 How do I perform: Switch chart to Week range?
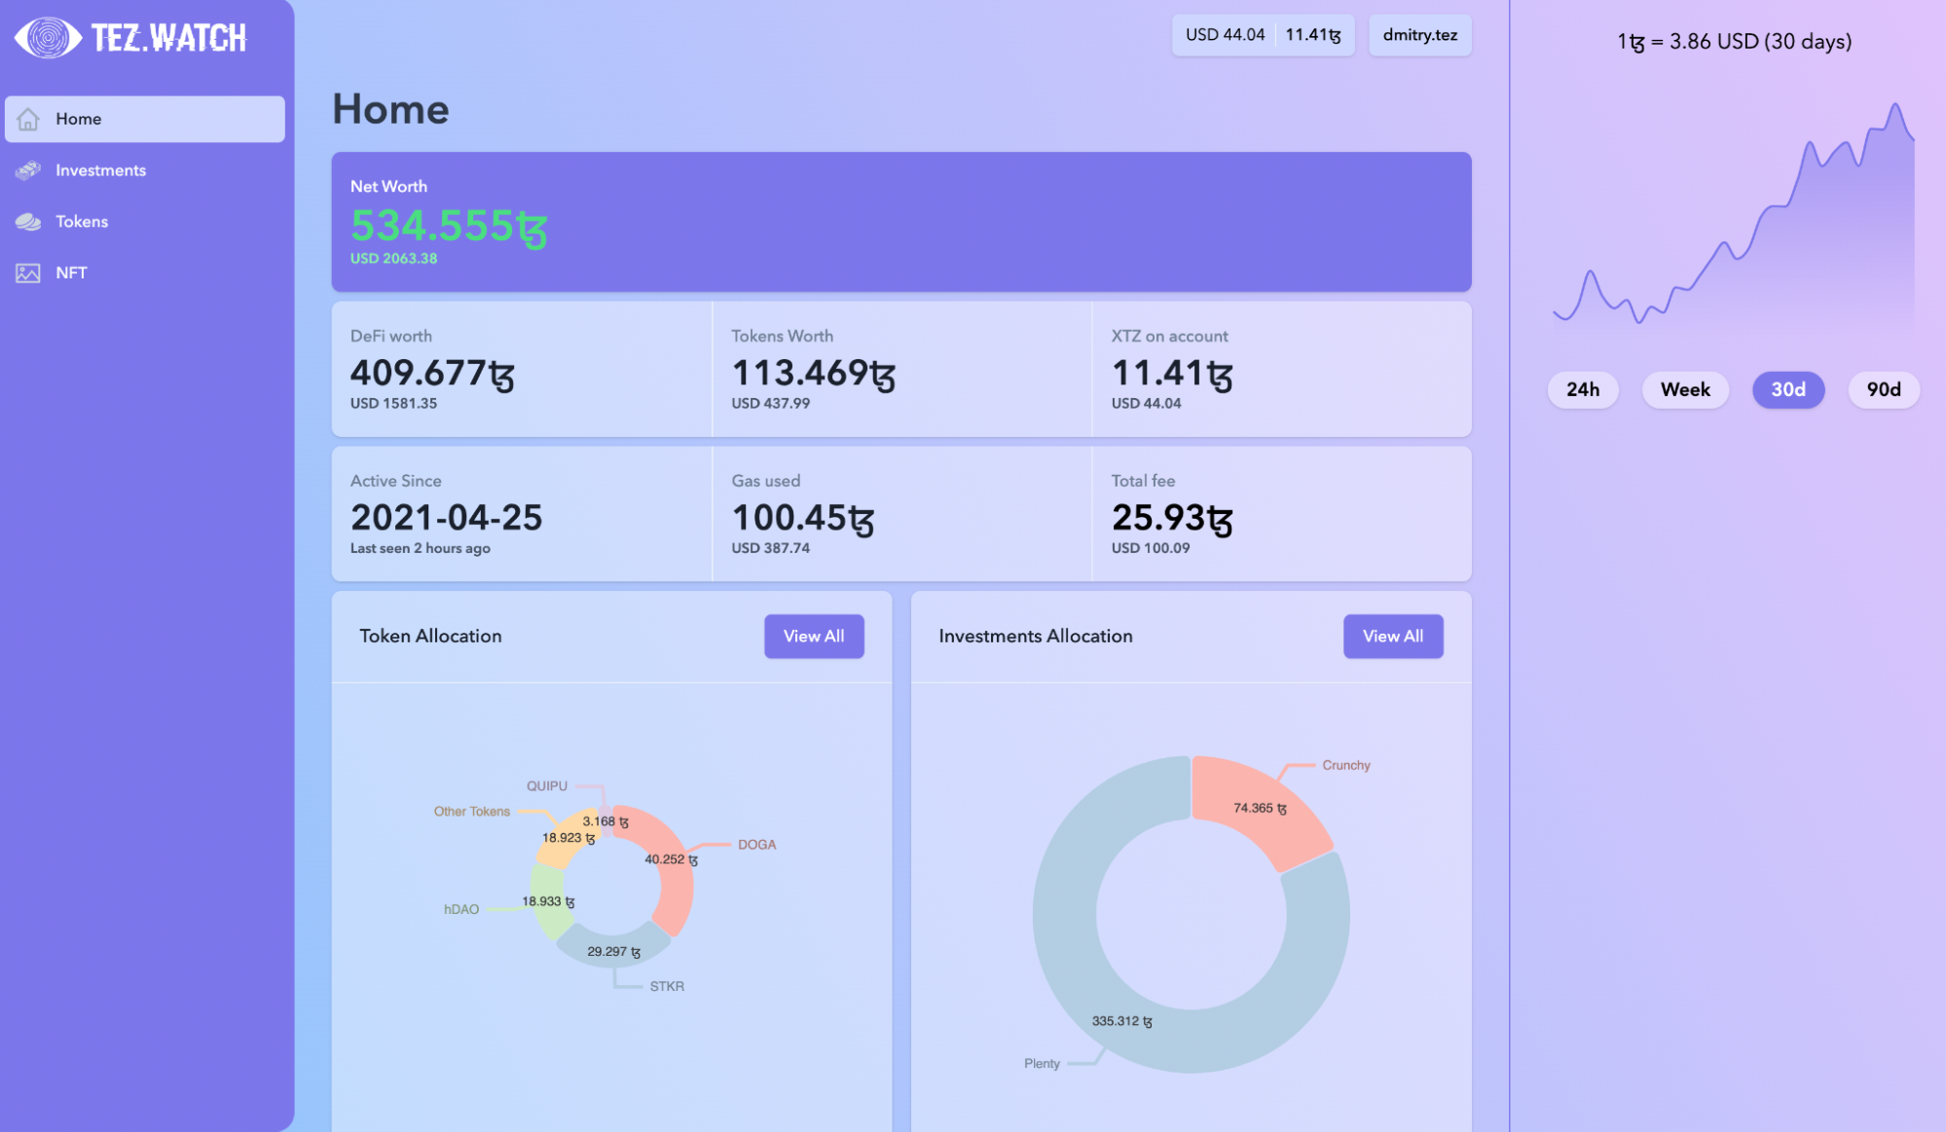(x=1684, y=389)
